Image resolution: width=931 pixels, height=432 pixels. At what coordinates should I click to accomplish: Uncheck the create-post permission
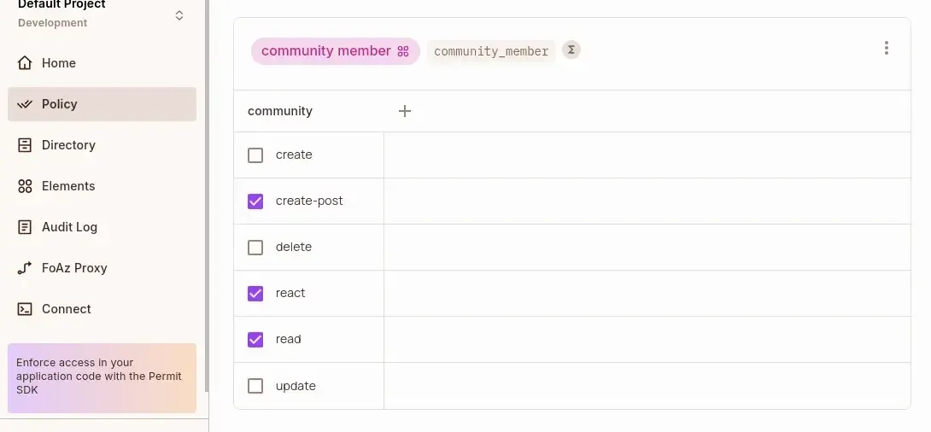tap(255, 201)
